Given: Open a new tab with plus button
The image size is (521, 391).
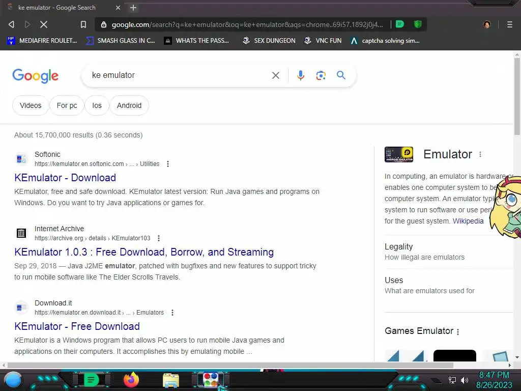Looking at the screenshot, I should pyautogui.click(x=133, y=8).
